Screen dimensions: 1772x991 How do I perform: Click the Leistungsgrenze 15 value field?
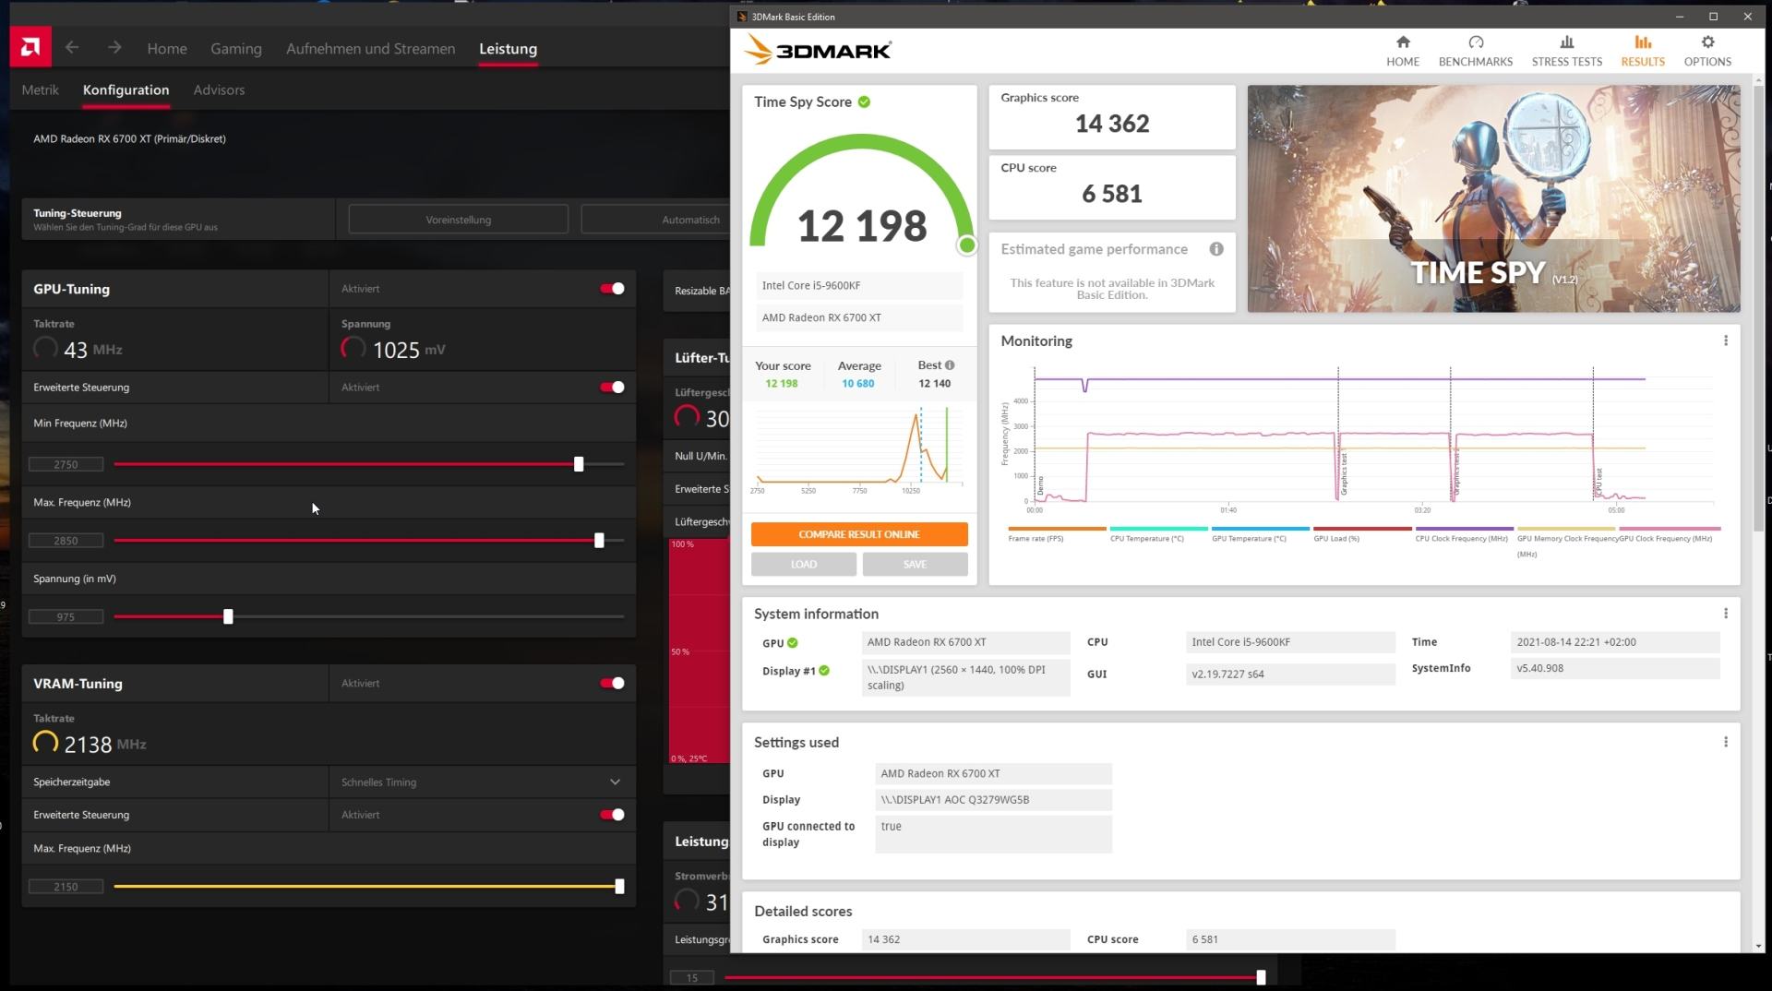point(692,977)
